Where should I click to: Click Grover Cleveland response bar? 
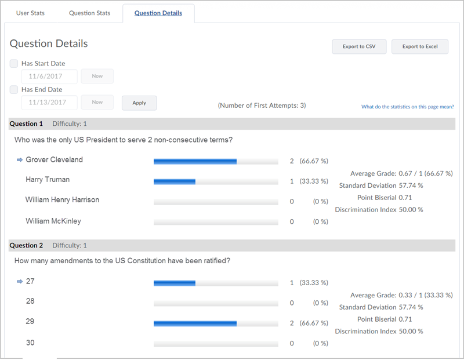[216, 161]
